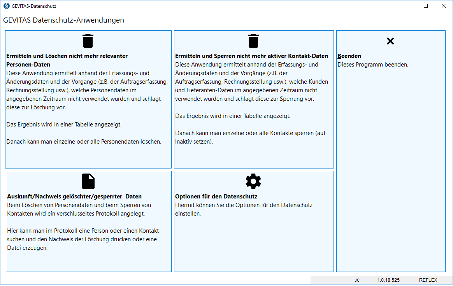Image resolution: width=453 pixels, height=286 pixels.
Task: Open 'Optionen für den Datenschutz' heading
Action: [216, 197]
